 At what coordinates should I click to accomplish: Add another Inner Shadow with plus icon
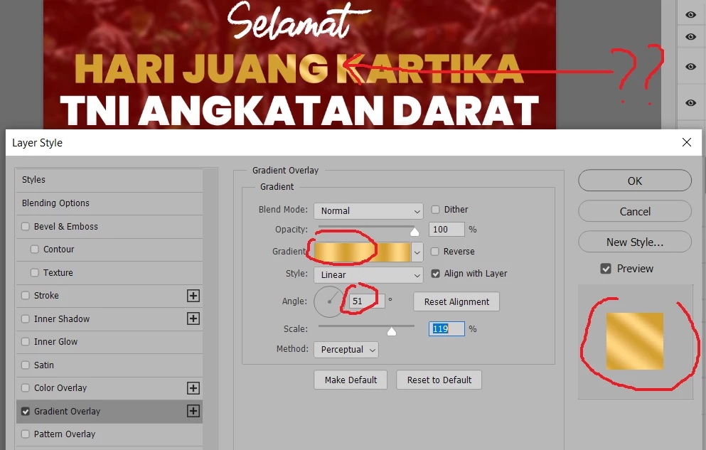pyautogui.click(x=193, y=318)
